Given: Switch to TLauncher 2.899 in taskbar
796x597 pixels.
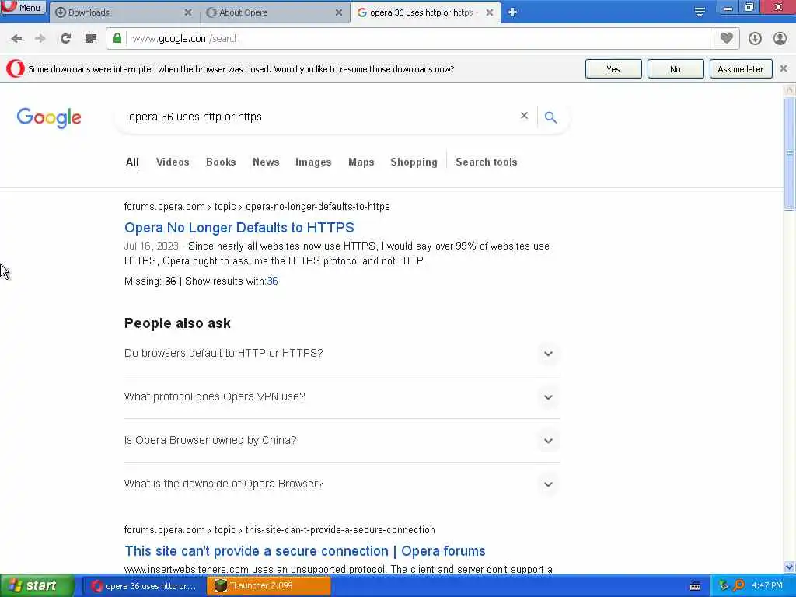Looking at the screenshot, I should point(269,586).
